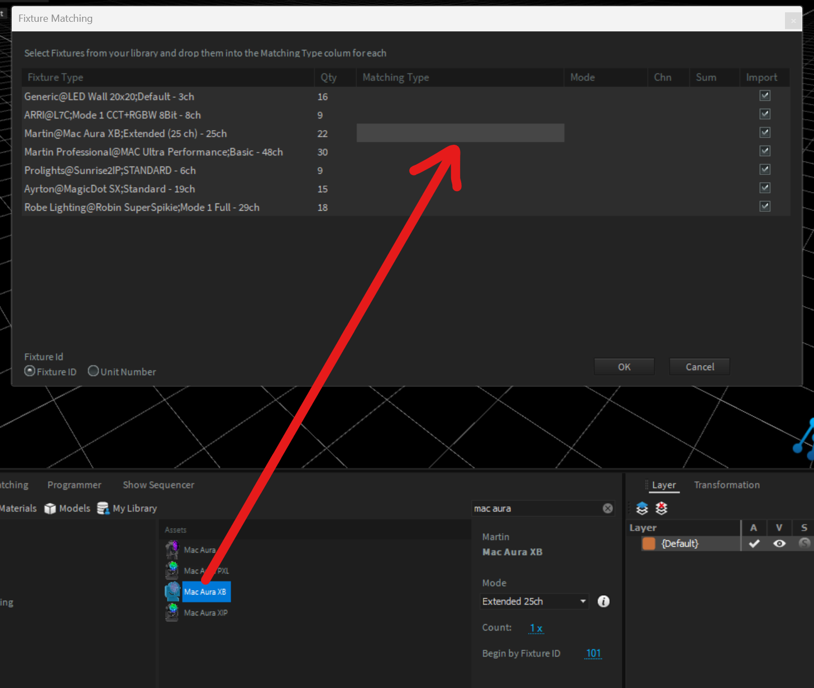814x688 pixels.
Task: Click the Count 1x value
Action: pyautogui.click(x=536, y=628)
